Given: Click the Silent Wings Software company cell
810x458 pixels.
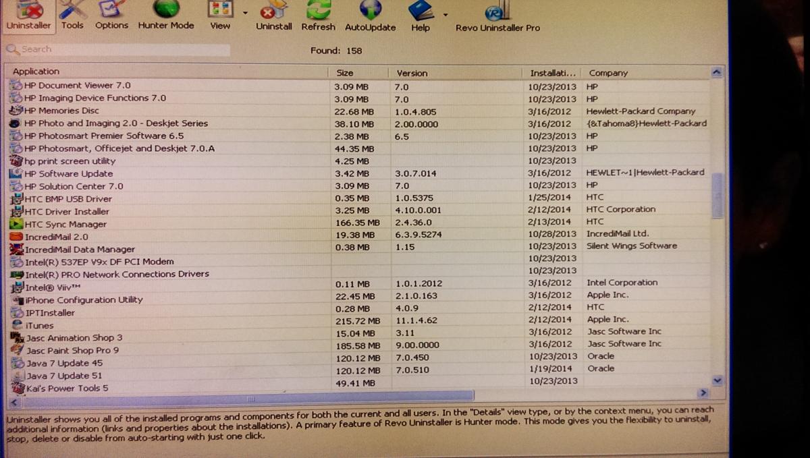Looking at the screenshot, I should pos(632,246).
